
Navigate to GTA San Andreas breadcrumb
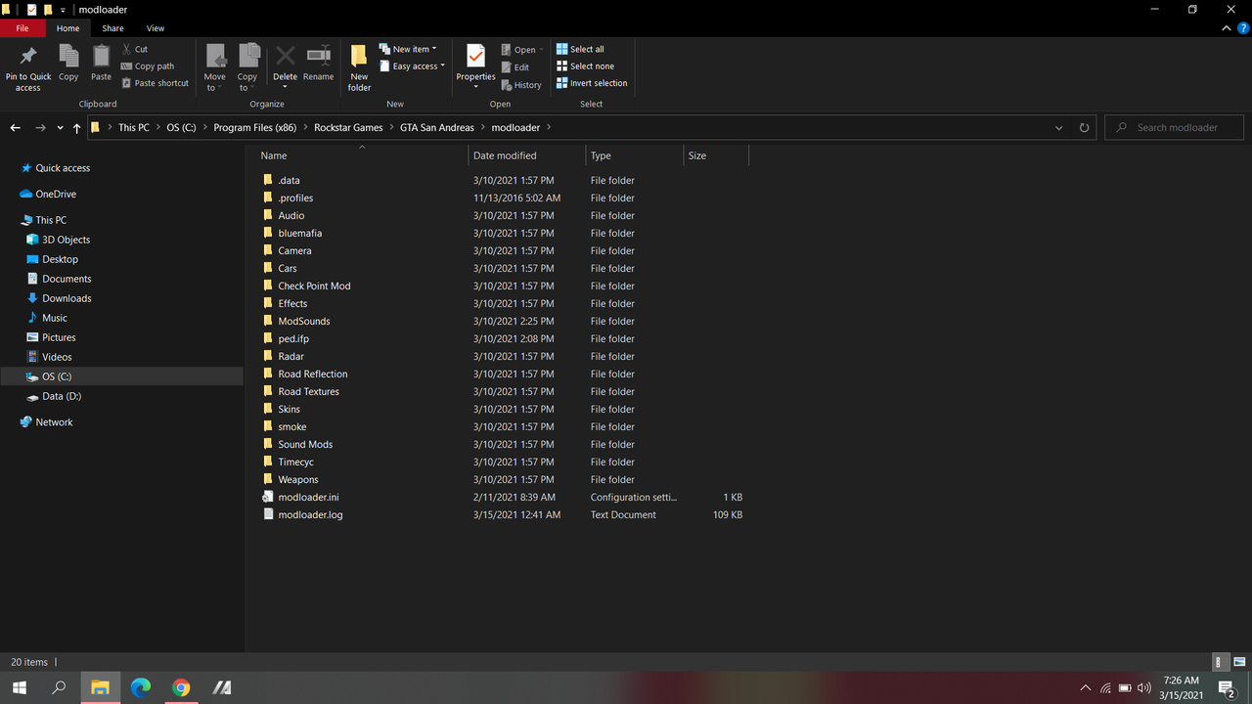pos(436,128)
